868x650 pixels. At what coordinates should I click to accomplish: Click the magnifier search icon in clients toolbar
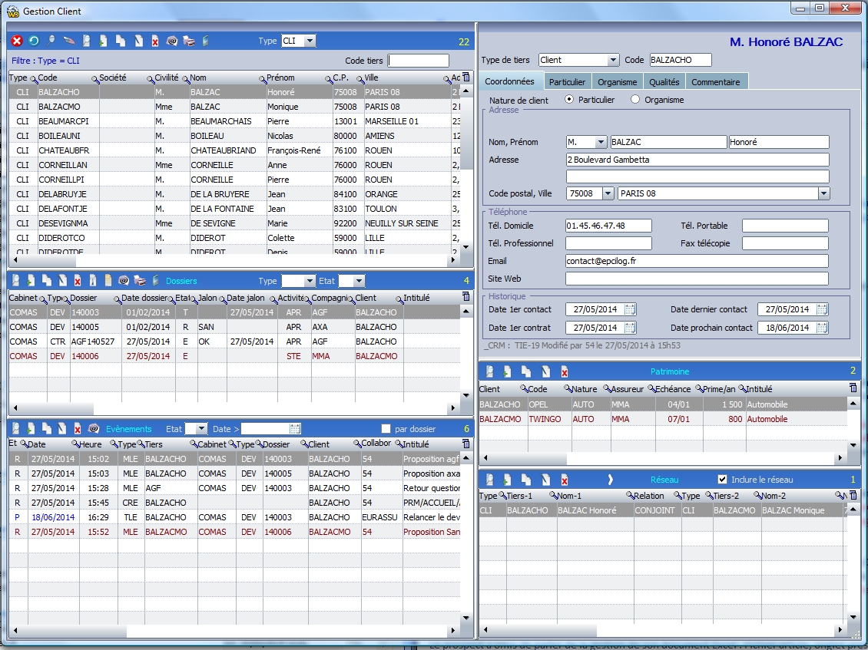51,41
